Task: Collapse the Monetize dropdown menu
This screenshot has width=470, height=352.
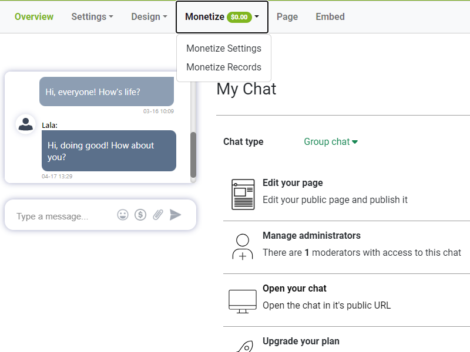Action: [x=221, y=16]
